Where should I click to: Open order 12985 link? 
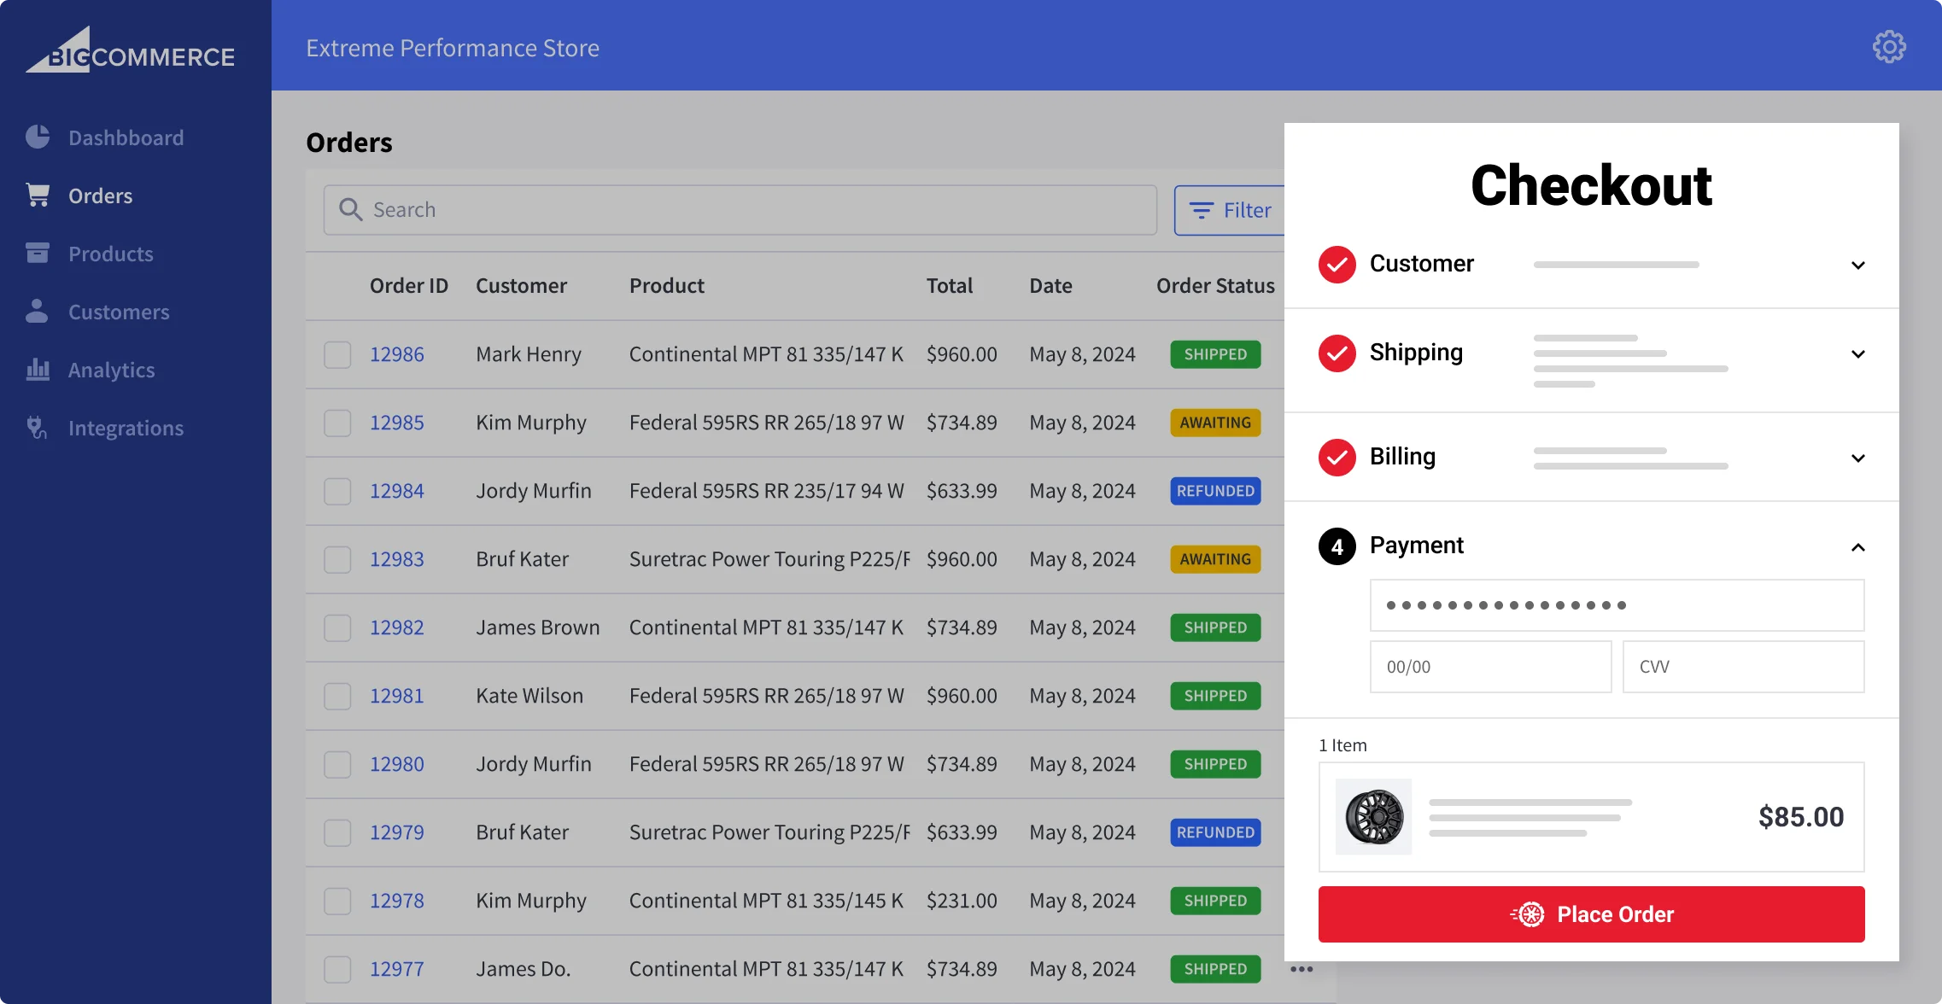396,423
